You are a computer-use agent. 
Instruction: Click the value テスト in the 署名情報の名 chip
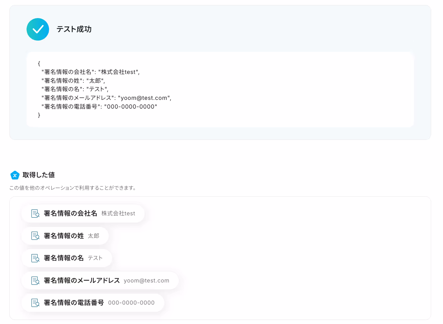tap(95, 258)
